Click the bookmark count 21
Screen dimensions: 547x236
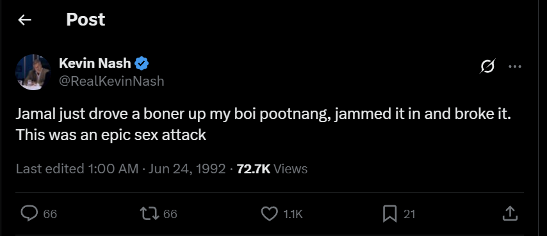coord(409,214)
